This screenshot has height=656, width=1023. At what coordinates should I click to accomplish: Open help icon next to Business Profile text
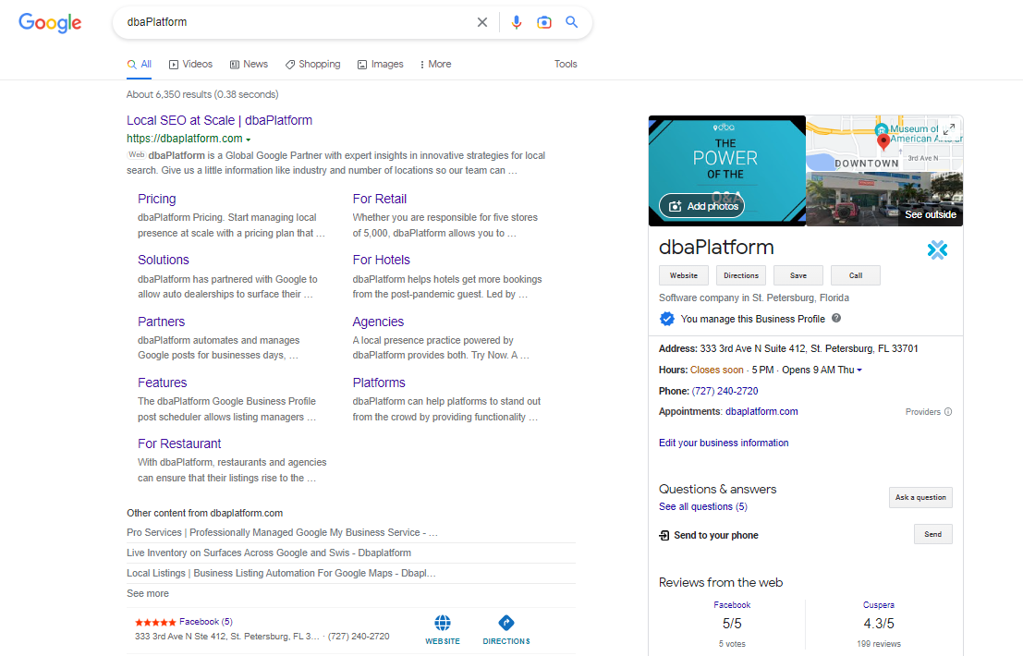[836, 318]
